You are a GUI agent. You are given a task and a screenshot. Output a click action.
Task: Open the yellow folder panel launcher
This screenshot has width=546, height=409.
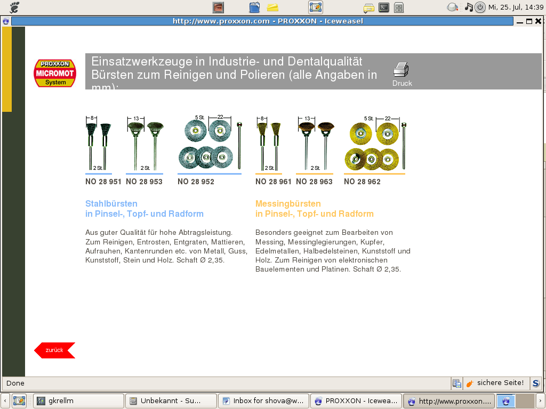(x=272, y=7)
